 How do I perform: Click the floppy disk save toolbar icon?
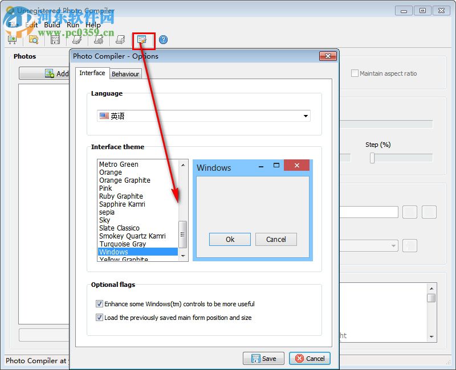[x=55, y=39]
